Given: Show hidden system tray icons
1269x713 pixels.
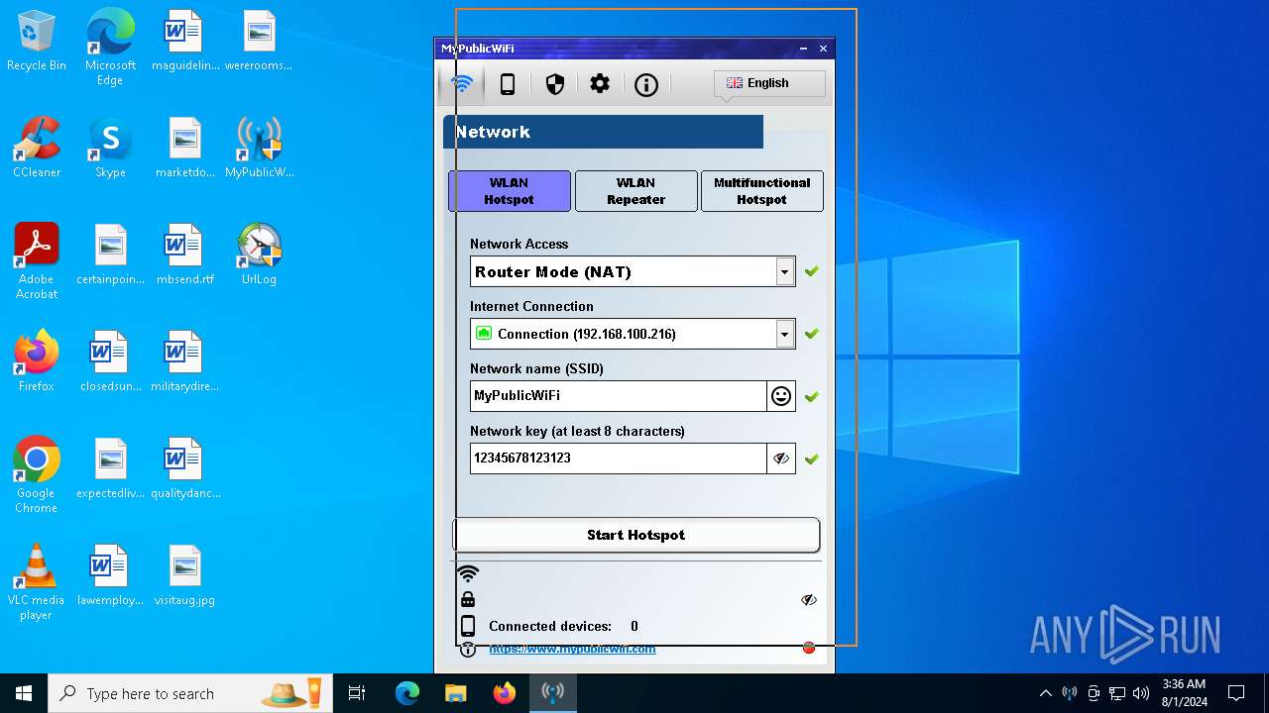Looking at the screenshot, I should point(1045,693).
